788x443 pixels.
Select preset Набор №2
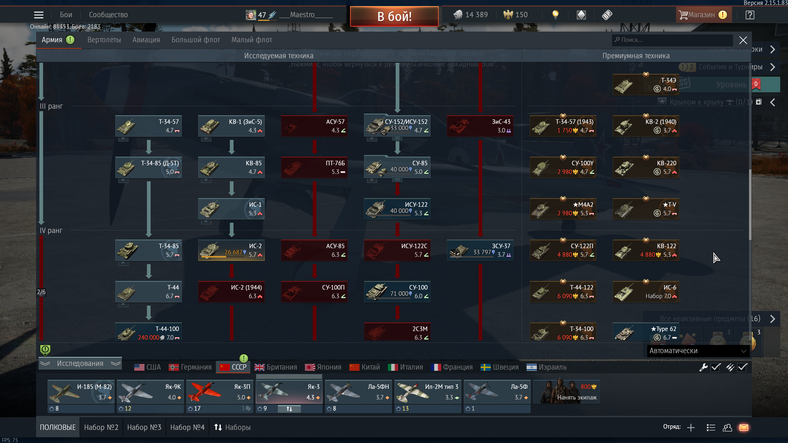point(101,427)
